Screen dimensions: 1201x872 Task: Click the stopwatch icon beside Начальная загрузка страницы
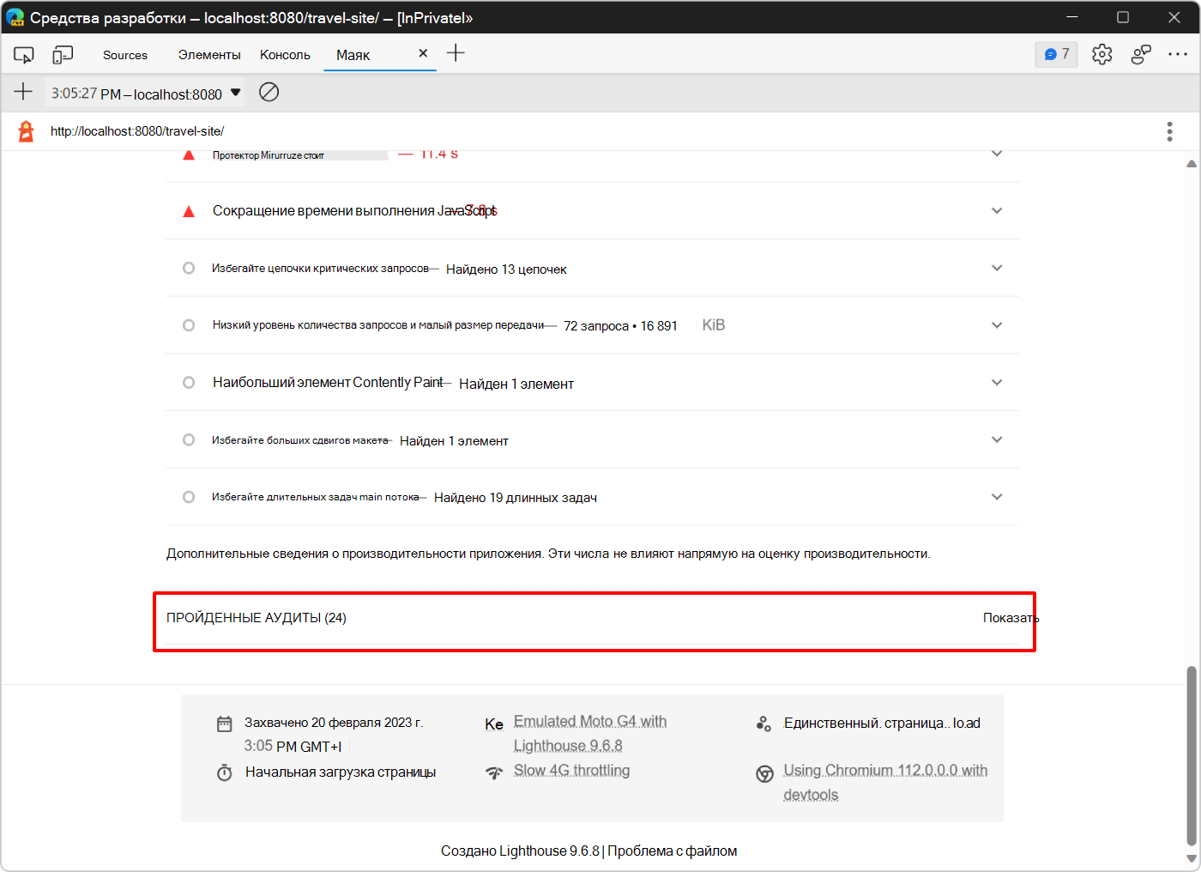click(225, 772)
